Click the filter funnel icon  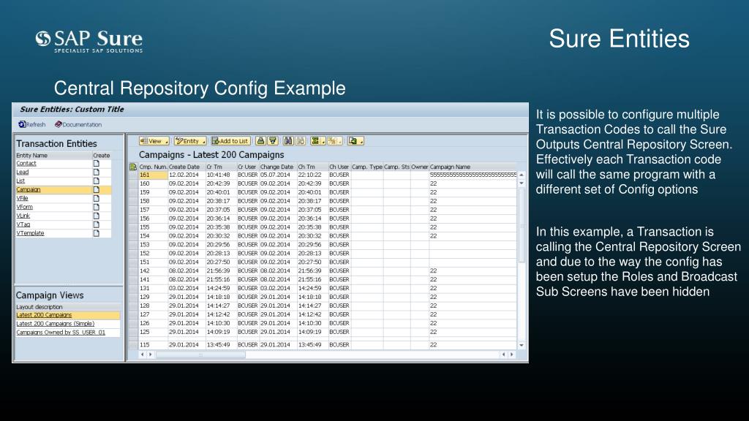pyautogui.click(x=273, y=141)
